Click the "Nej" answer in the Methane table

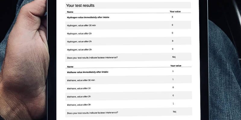(x=174, y=112)
